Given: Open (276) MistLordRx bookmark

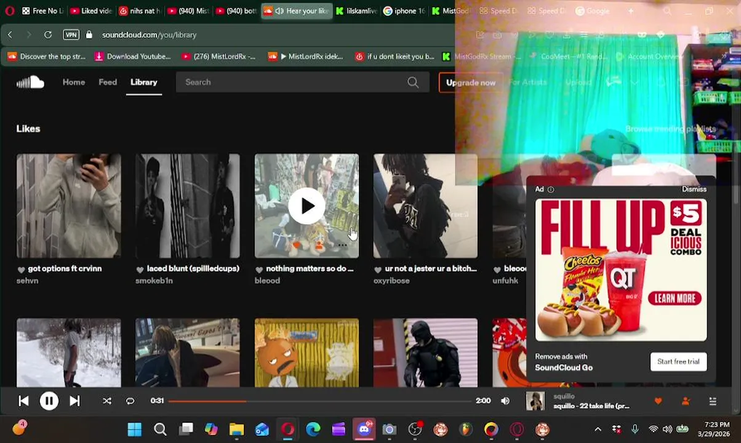Looking at the screenshot, I should 218,57.
